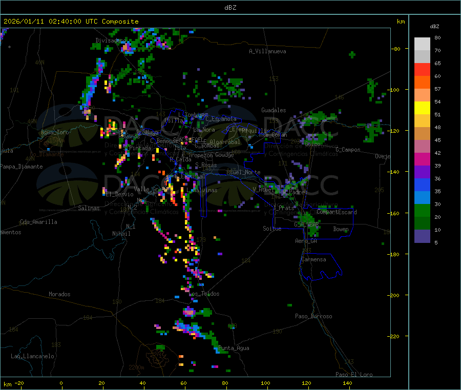Screen dimensions: 461x390
Task: Select the dark orange 60 dBZ swatch
Action: (x=422, y=83)
